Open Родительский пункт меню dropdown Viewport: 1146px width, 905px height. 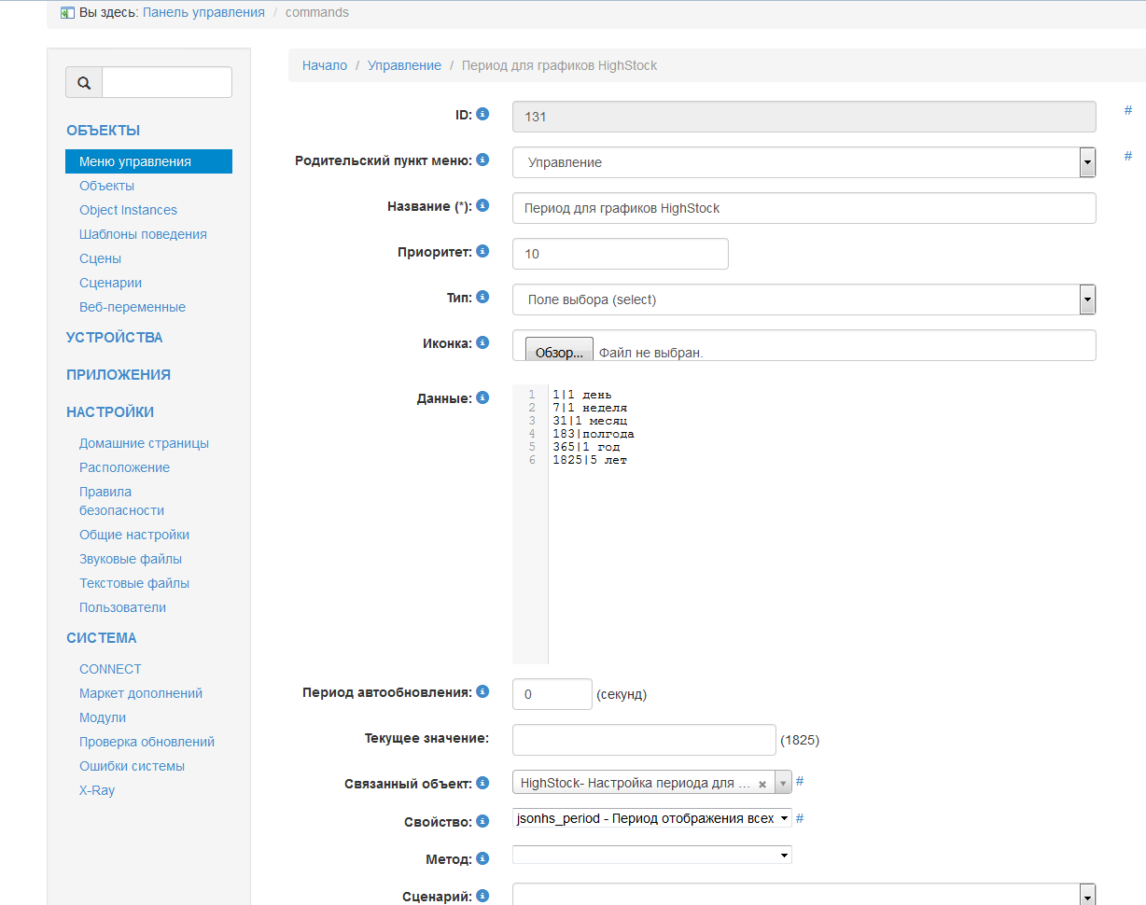click(803, 162)
